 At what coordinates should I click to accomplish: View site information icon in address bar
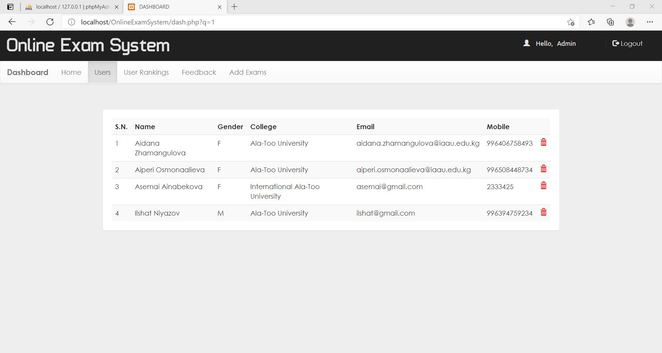click(x=71, y=22)
